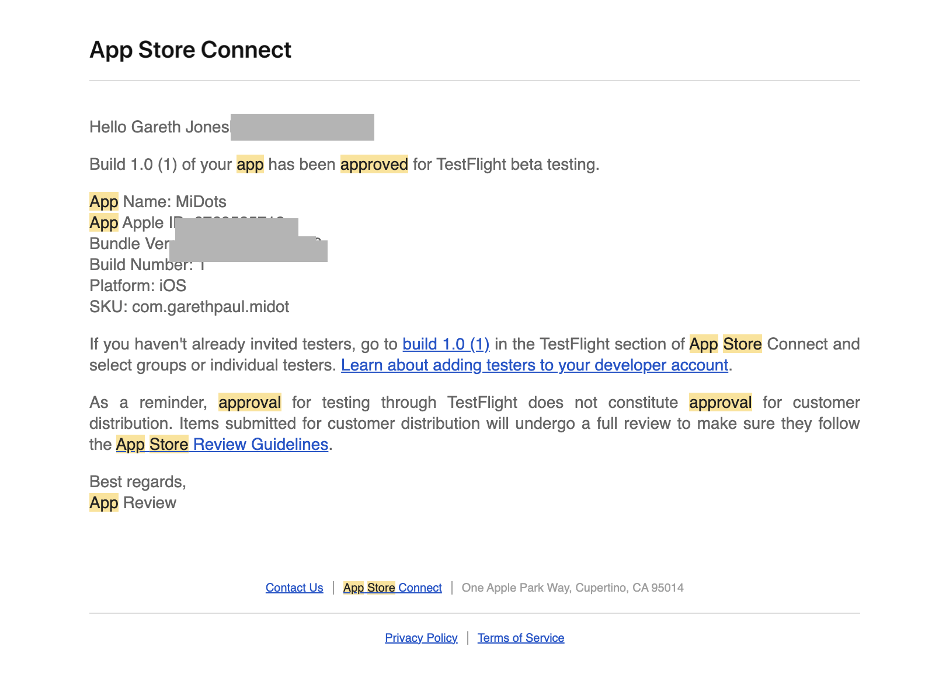Open App Store Connect footer link

pyautogui.click(x=392, y=588)
